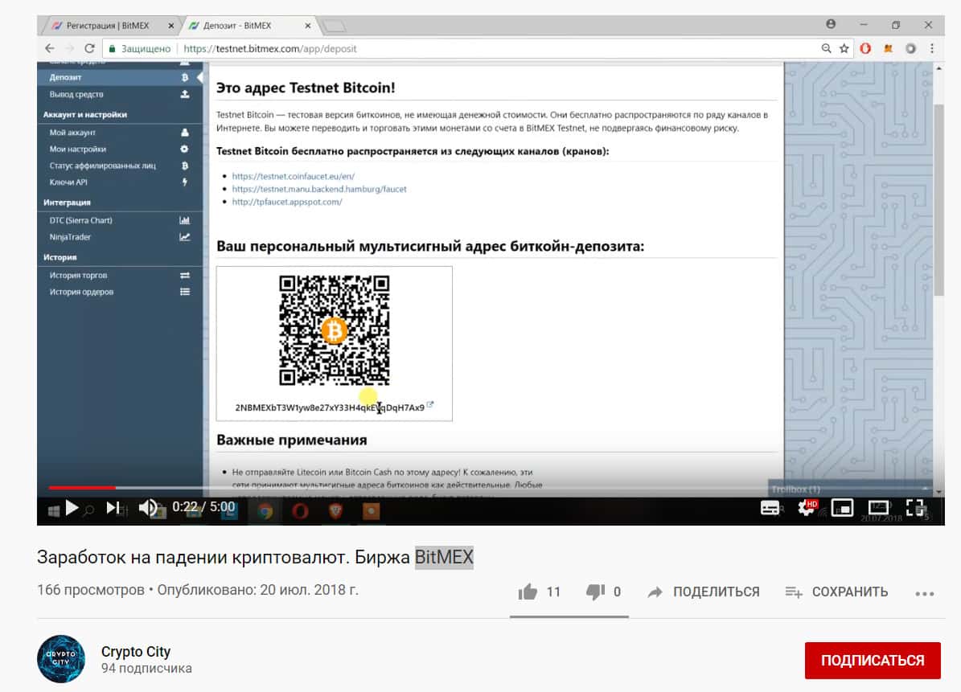The height and width of the screenshot is (692, 961).
Task: Click the deposit address 2NBMEXbT3W1yw8e27xY33H4qkEVqDqH7Ax9
Action: pyautogui.click(x=330, y=407)
